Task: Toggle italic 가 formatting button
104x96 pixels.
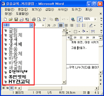Action: (54, 25)
